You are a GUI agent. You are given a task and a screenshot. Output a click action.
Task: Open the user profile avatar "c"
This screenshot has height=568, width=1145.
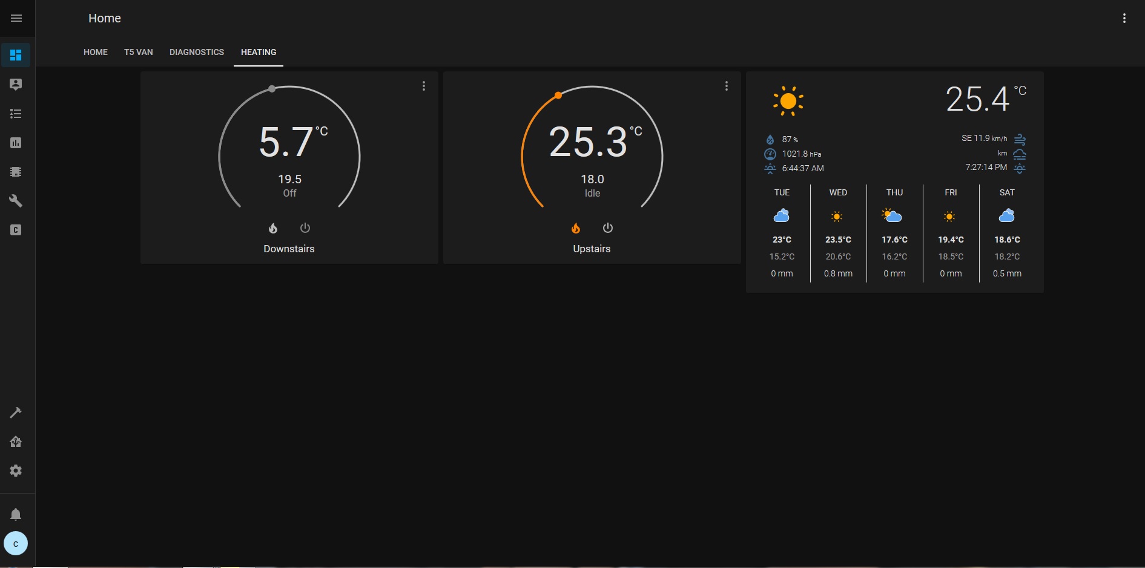click(x=16, y=544)
